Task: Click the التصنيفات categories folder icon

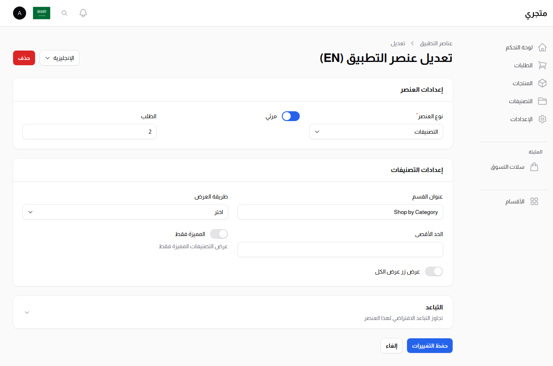Action: click(542, 101)
